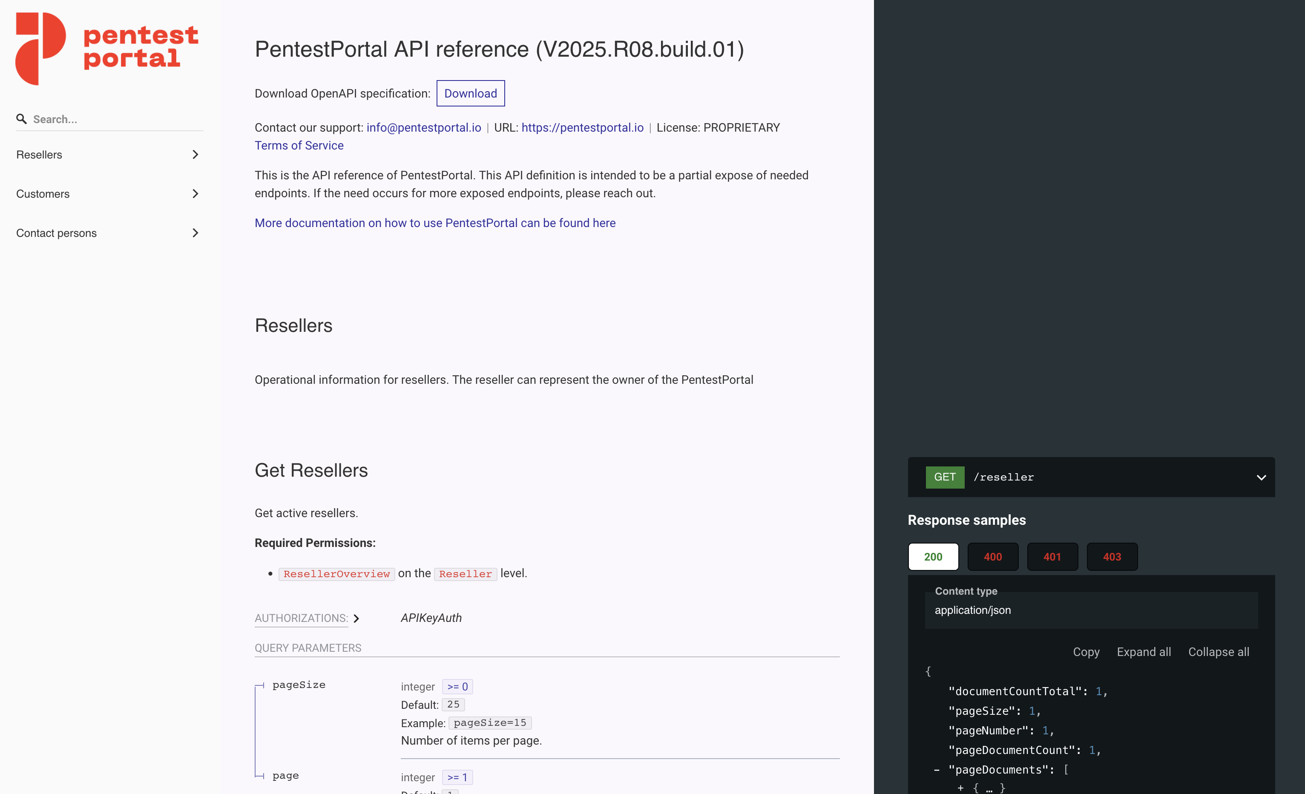Click the Get Resellers heading
This screenshot has width=1305, height=794.
click(x=311, y=470)
